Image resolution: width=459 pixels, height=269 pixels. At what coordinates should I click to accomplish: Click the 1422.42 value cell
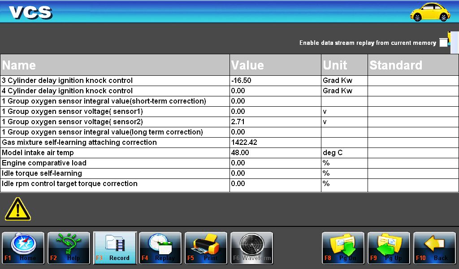tap(276, 142)
